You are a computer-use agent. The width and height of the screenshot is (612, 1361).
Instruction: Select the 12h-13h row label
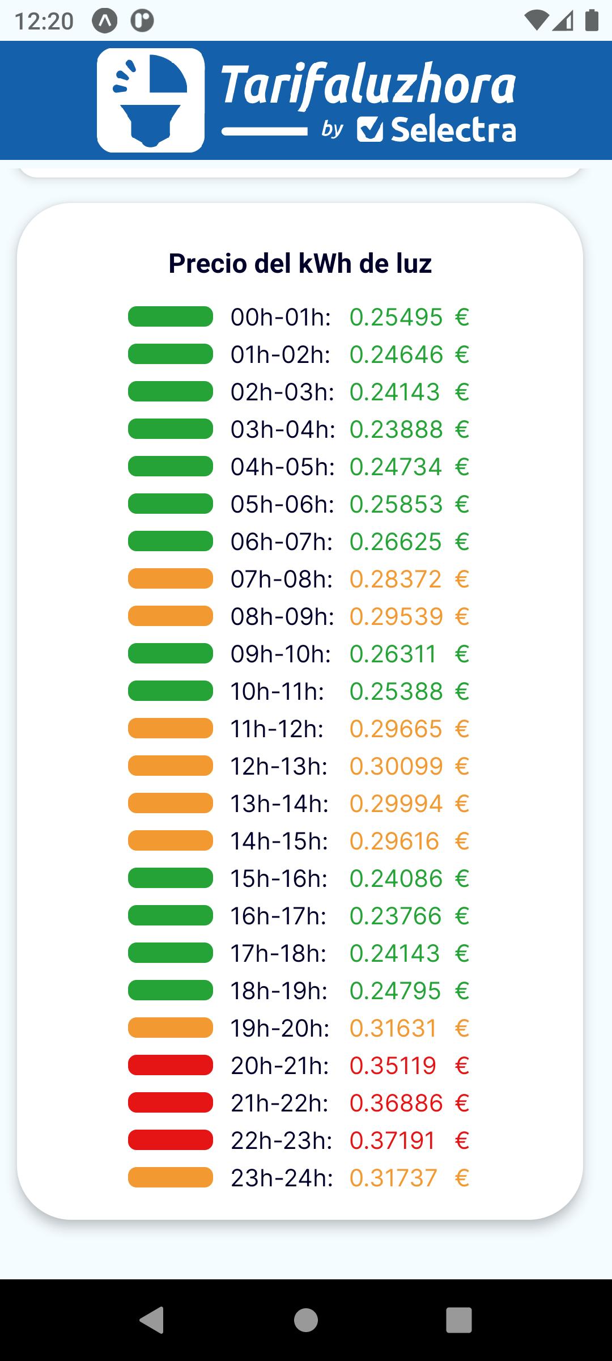[279, 766]
